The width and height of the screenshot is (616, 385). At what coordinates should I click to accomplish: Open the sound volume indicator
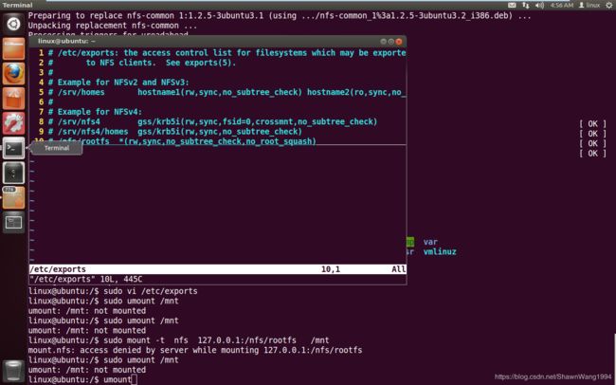[539, 5]
